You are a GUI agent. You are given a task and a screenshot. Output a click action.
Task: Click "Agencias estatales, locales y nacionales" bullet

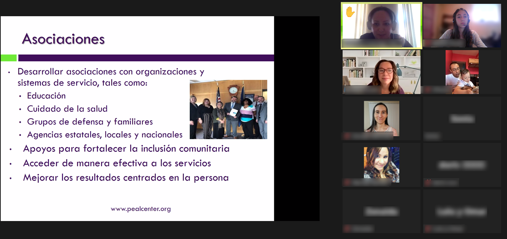click(105, 135)
